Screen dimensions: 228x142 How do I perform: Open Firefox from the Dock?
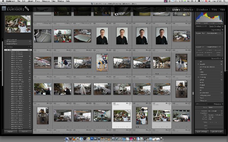pos(74,139)
